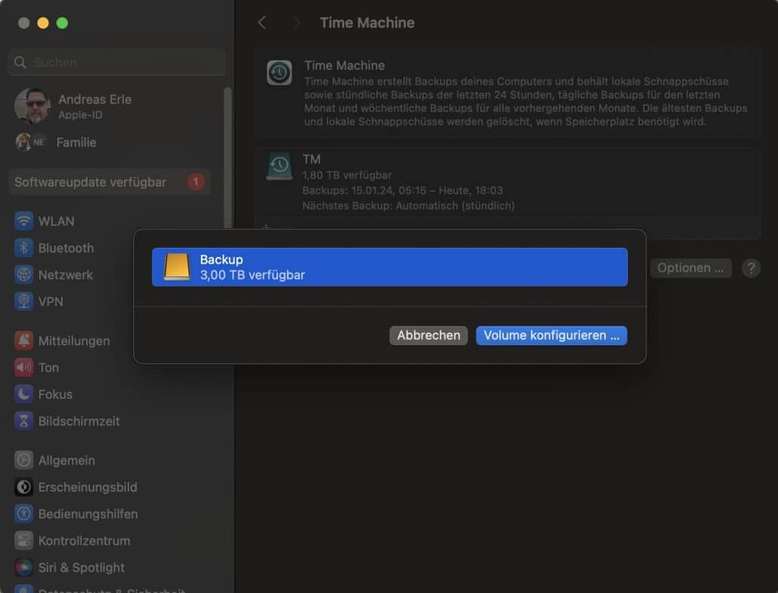
Task: Open the Optionen button
Action: pos(690,268)
